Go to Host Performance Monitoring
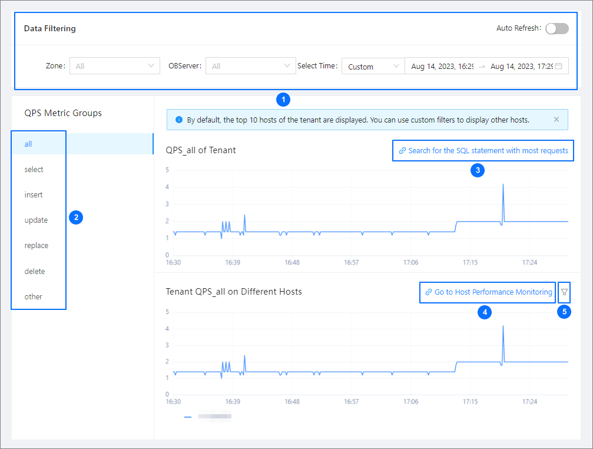593x449 pixels. [x=493, y=292]
